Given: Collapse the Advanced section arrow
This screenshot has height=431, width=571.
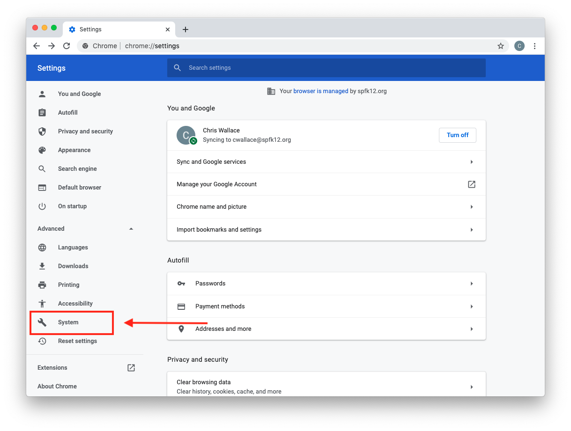Looking at the screenshot, I should 131,229.
